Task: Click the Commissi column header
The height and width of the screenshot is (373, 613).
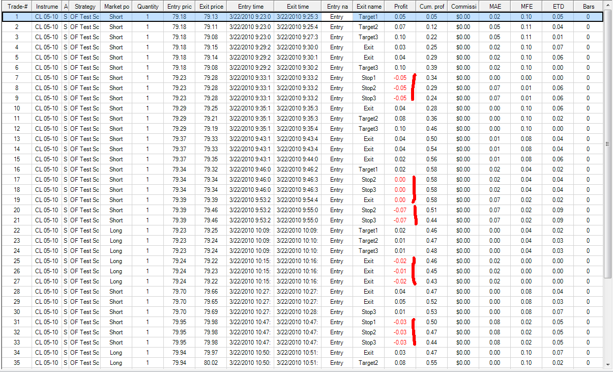Action: pos(463,7)
